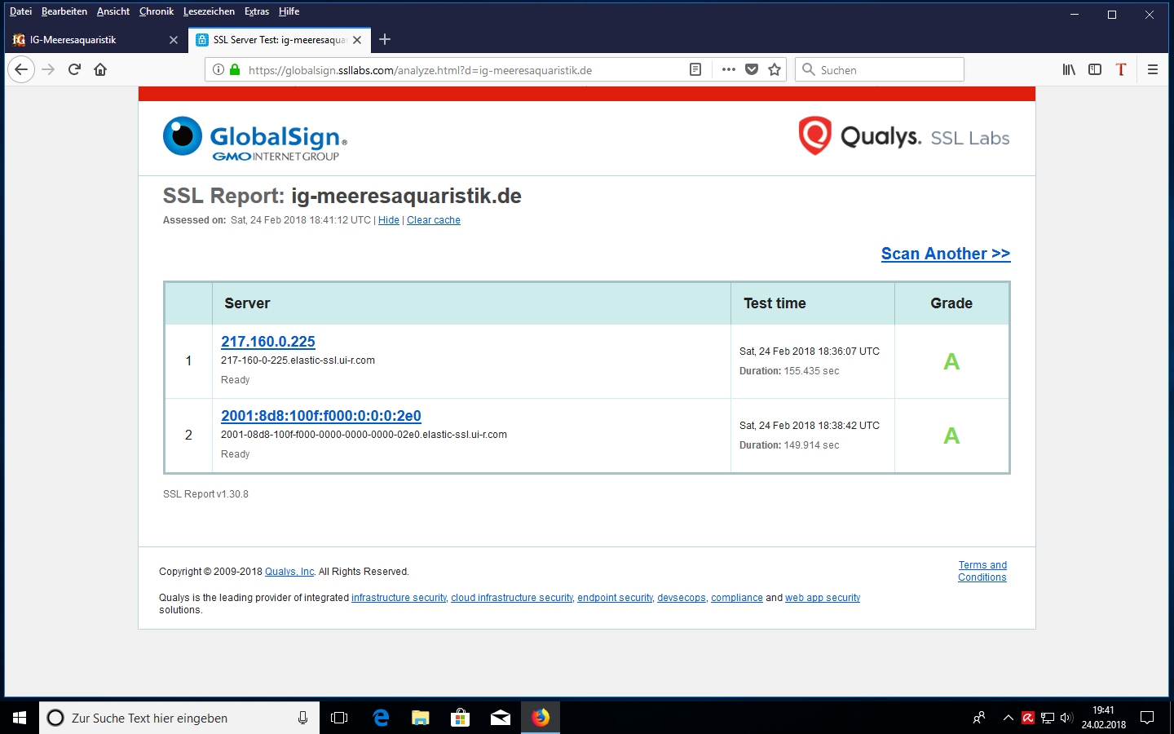Show hidden system tray icons

click(1008, 718)
